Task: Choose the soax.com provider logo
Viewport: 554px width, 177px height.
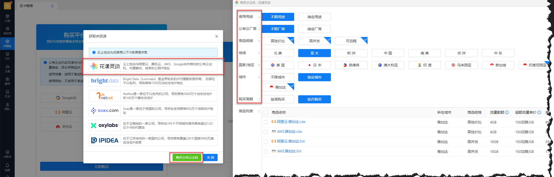Action: pos(105,111)
